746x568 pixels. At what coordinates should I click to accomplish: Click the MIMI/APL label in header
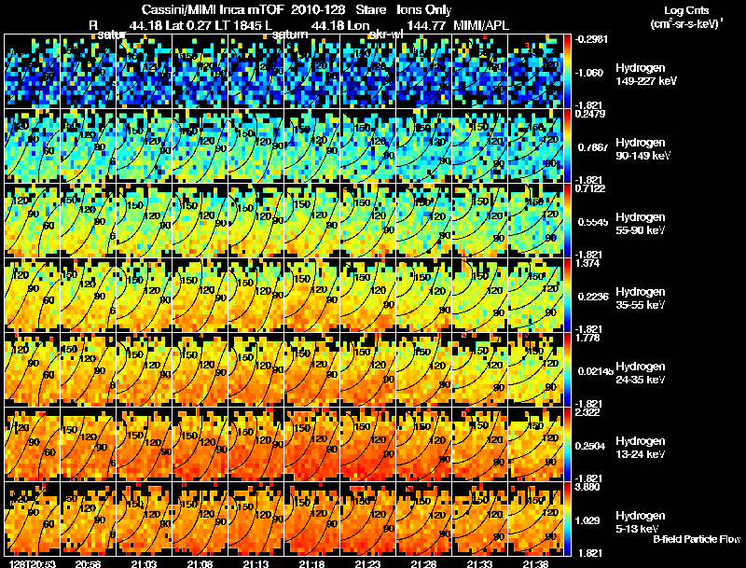point(481,25)
